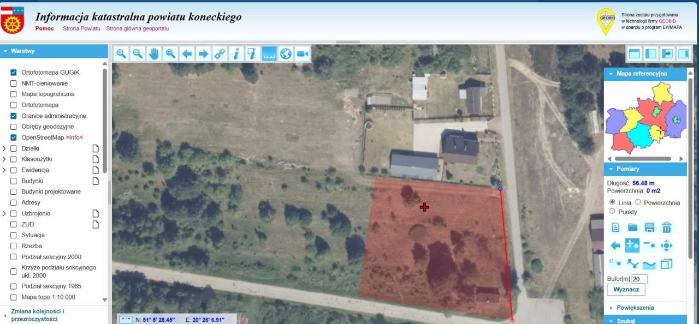Collapse the Warstwy panel header

coord(54,51)
